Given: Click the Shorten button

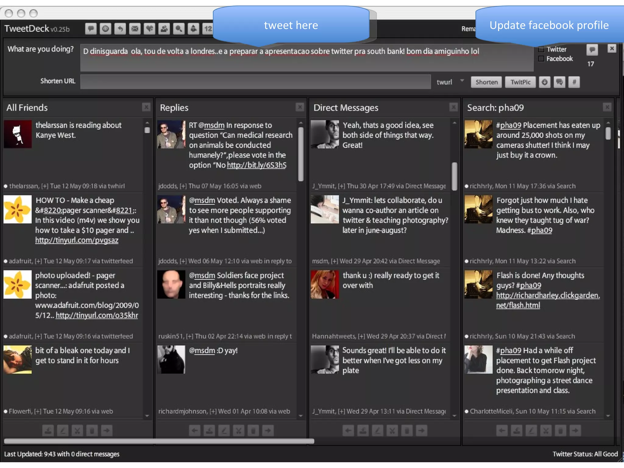Looking at the screenshot, I should pos(486,82).
